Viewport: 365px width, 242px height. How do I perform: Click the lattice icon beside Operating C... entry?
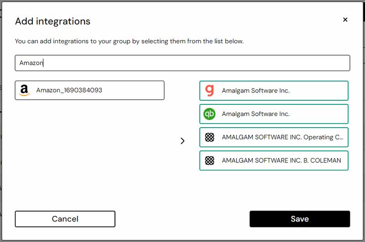point(209,137)
